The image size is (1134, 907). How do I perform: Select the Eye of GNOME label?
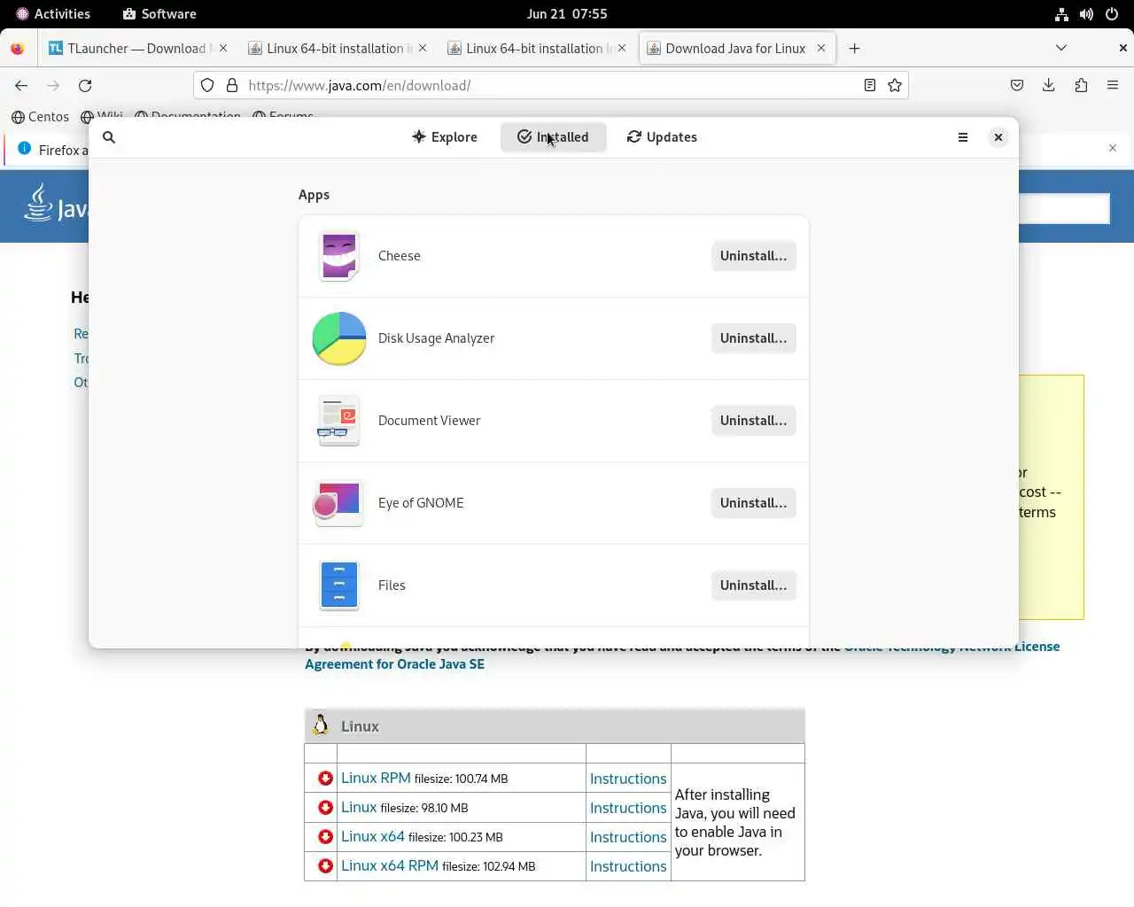tap(421, 503)
